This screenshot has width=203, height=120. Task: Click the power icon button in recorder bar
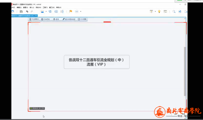click(82, 19)
